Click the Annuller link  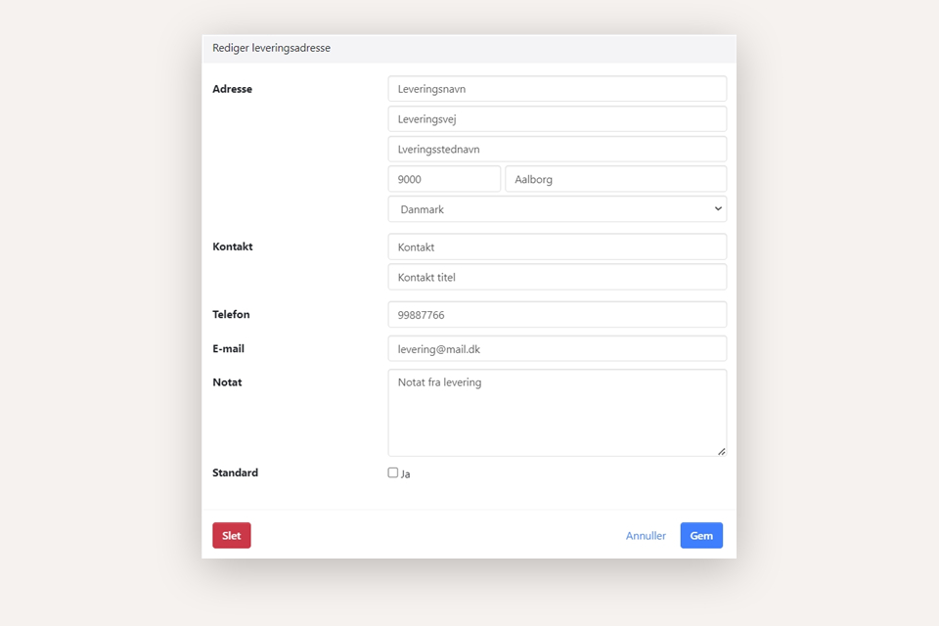click(646, 536)
